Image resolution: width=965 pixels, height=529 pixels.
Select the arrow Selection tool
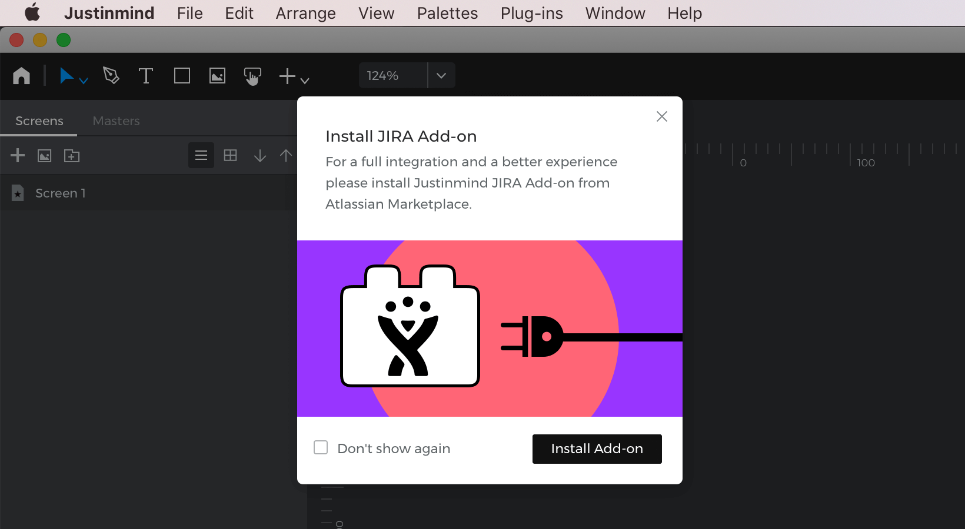66,75
